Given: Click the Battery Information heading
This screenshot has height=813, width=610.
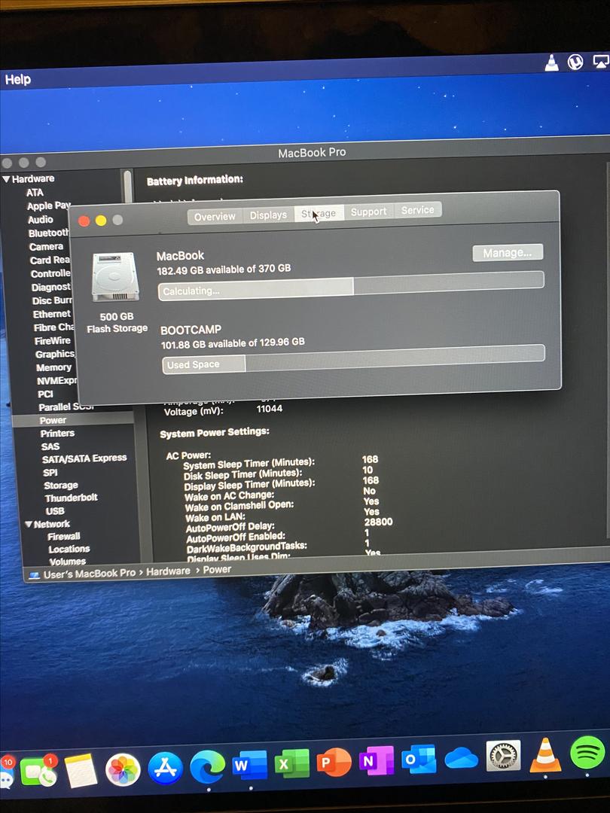Looking at the screenshot, I should [x=195, y=181].
